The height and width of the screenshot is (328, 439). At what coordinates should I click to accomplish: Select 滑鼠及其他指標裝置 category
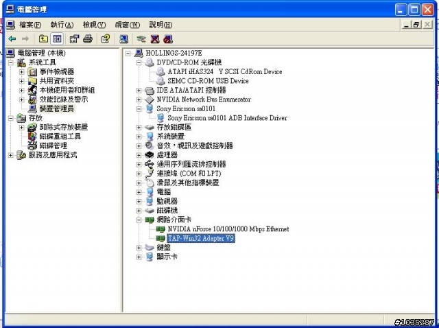187,183
